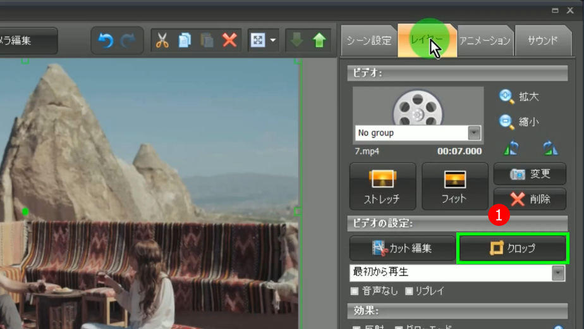
Task: Open the dropdown arrow beside the fit-view icon
Action: point(273,40)
